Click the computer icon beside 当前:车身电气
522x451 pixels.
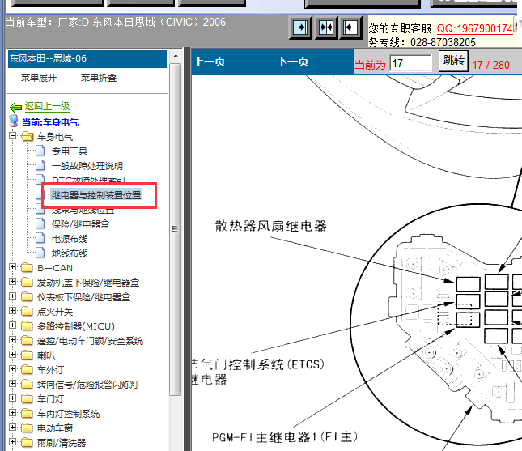14,121
